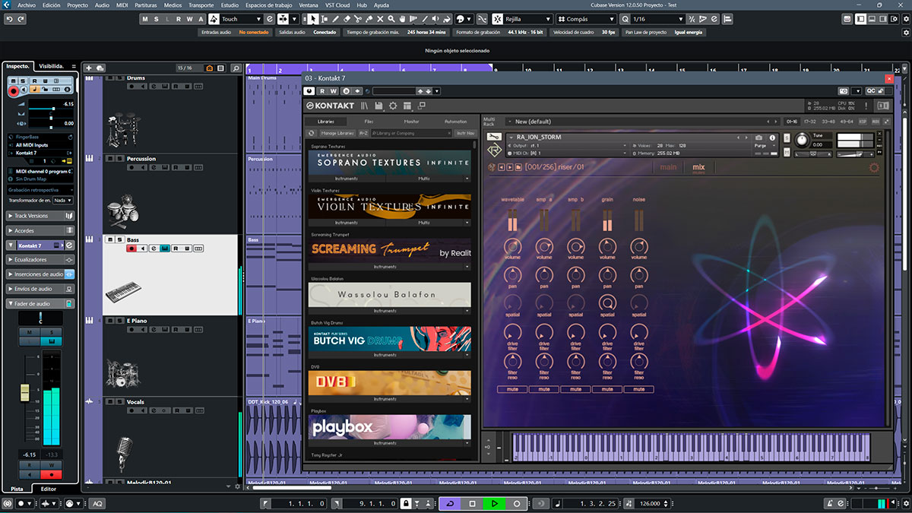The image size is (912, 513).
Task: Click Kontakt save floppy disk icon
Action: (x=378, y=106)
